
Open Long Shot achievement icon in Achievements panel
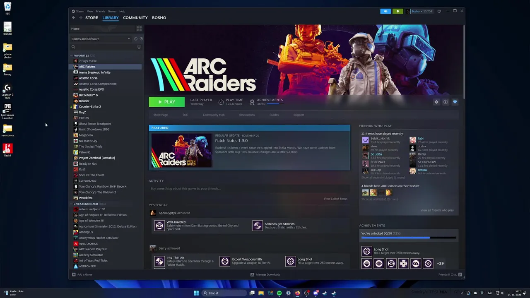pyautogui.click(x=366, y=251)
